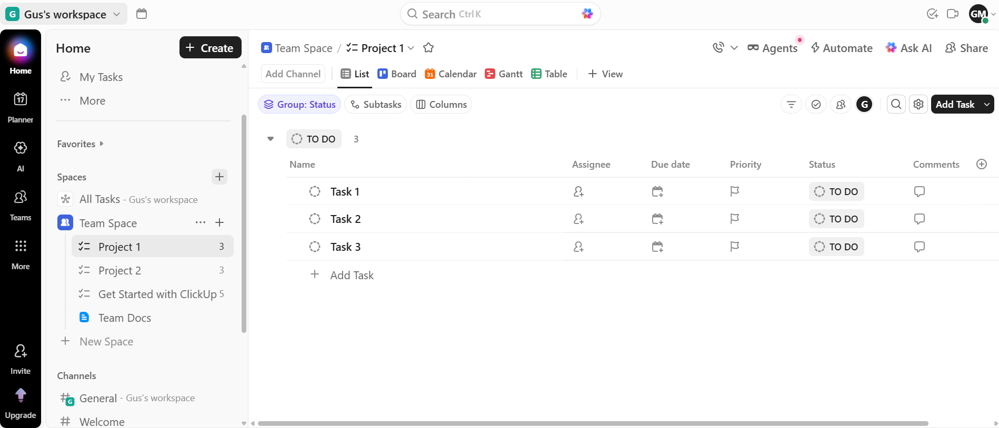
Task: Open Task 1 status TO DO dropdown
Action: 836,191
